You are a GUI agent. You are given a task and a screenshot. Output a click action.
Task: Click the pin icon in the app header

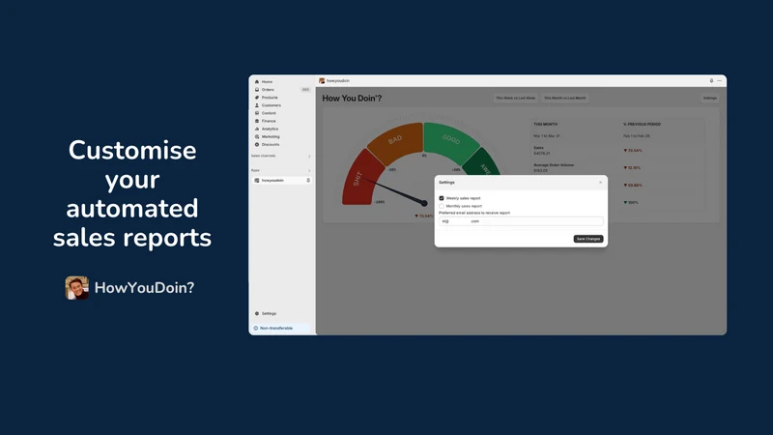tap(711, 81)
